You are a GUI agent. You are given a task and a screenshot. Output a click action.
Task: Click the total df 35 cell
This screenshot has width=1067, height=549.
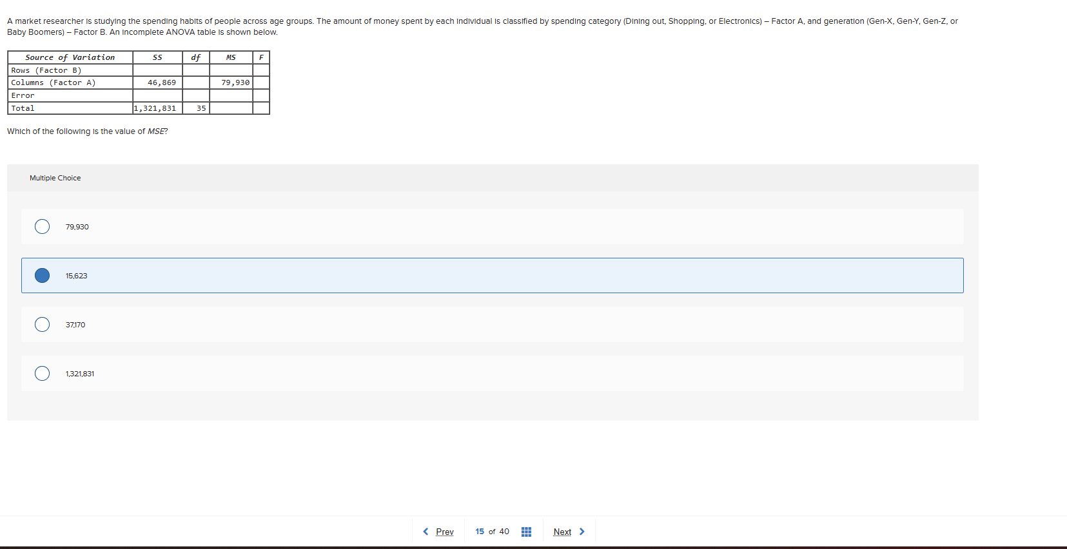tap(196, 108)
